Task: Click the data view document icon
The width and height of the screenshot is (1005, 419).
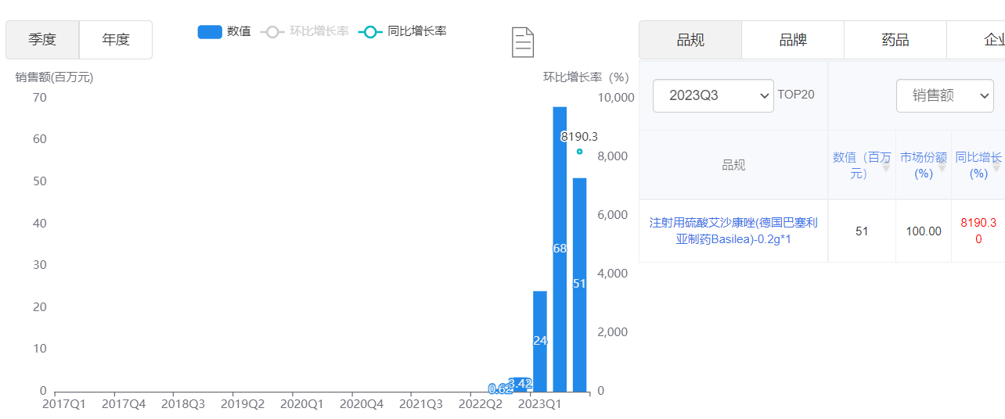Action: click(x=522, y=42)
